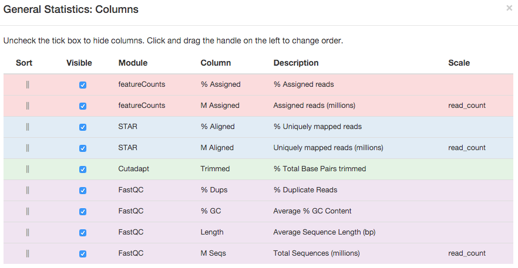Image resolution: width=518 pixels, height=268 pixels.
Task: Click drag handle for FastQC Length row
Action: pyautogui.click(x=28, y=232)
